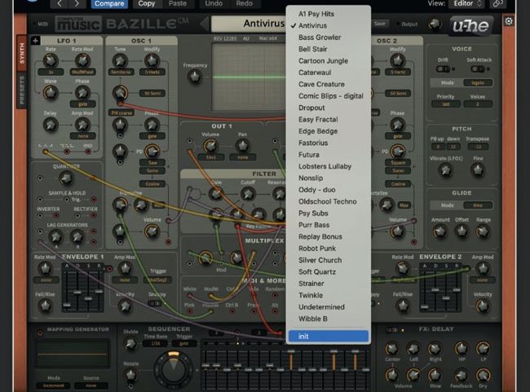Viewport: 530px width, 392px height.
Task: Toggle the Drift switch in Voice
Action: coord(443,69)
